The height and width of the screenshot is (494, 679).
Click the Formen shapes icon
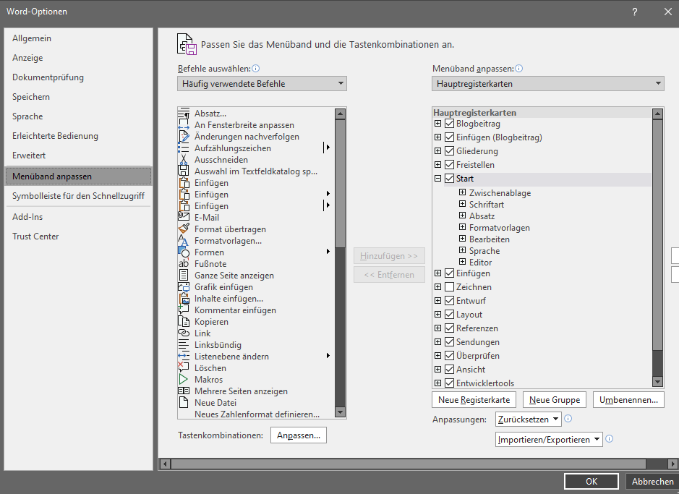coord(184,252)
